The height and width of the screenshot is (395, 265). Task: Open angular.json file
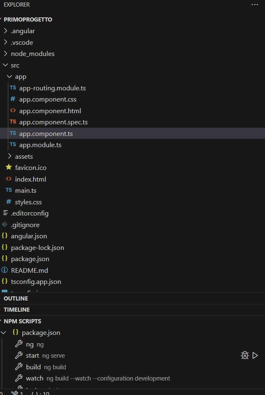29,236
